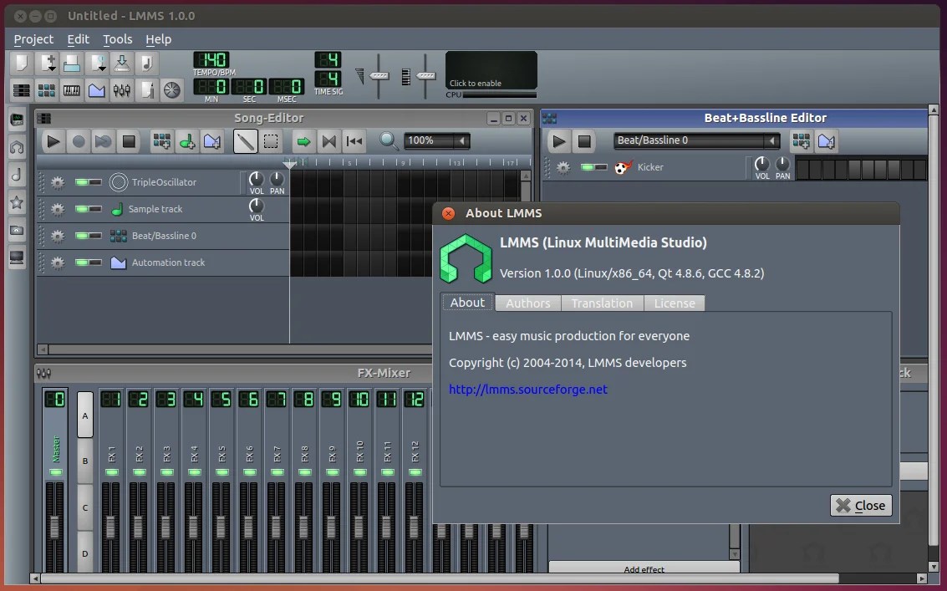The image size is (947, 591).
Task: Open recently used projects dropdown icon
Action: (97, 63)
